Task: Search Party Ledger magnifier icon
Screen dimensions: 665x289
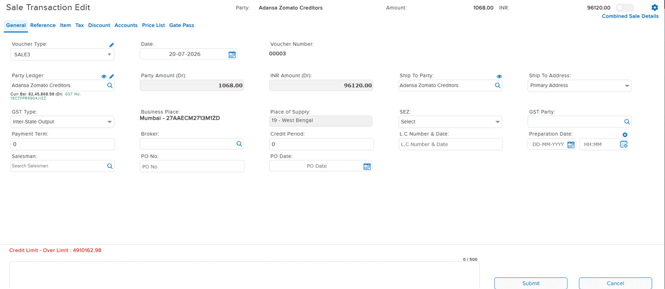Action: click(110, 86)
